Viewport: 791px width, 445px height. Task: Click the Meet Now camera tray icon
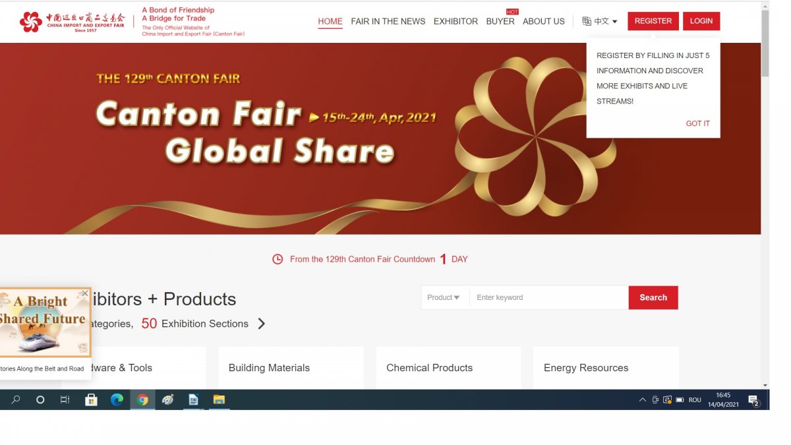pyautogui.click(x=655, y=400)
